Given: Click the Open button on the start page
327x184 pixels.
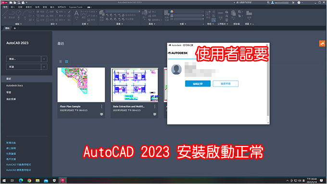Looking at the screenshot, I should tap(24, 59).
